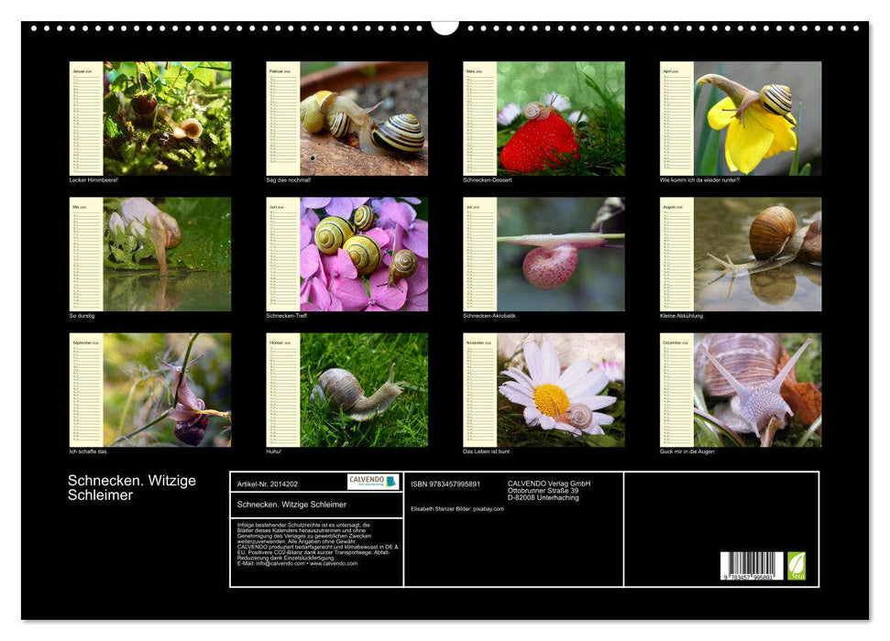Click the ISBN 9783457995891 text
Viewport: 890px width, 641px height.
pos(445,483)
